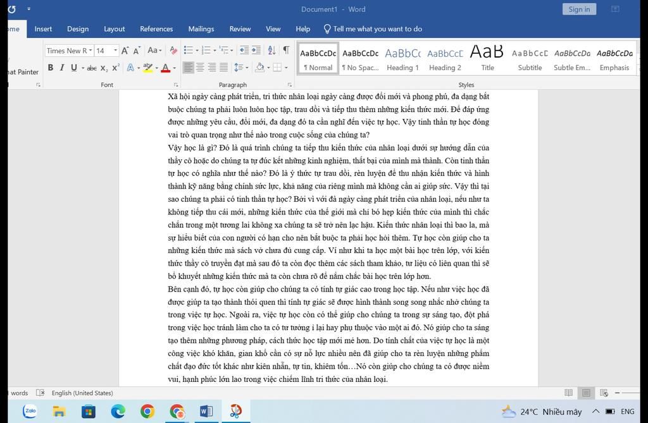This screenshot has height=423, width=648.
Task: Click the Multilevel List icon
Action: (224, 50)
